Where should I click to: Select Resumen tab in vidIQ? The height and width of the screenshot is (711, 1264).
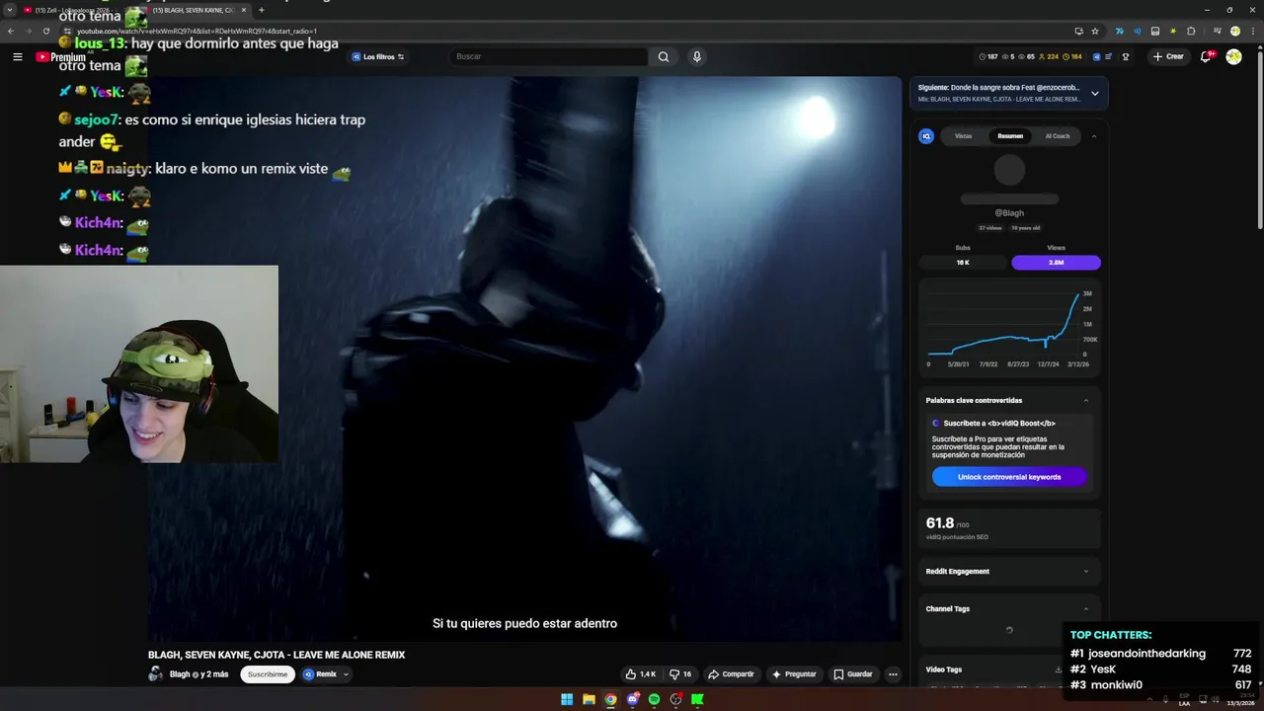pos(1010,136)
